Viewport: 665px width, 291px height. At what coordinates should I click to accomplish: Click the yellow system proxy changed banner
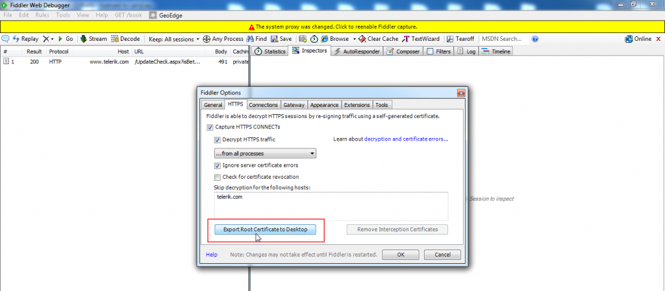point(332,26)
